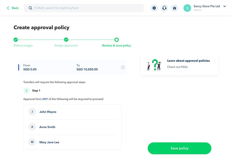This screenshot has height=156, width=232.
Task: Click the Sancy Store account avatar
Action: pyautogui.click(x=187, y=8)
